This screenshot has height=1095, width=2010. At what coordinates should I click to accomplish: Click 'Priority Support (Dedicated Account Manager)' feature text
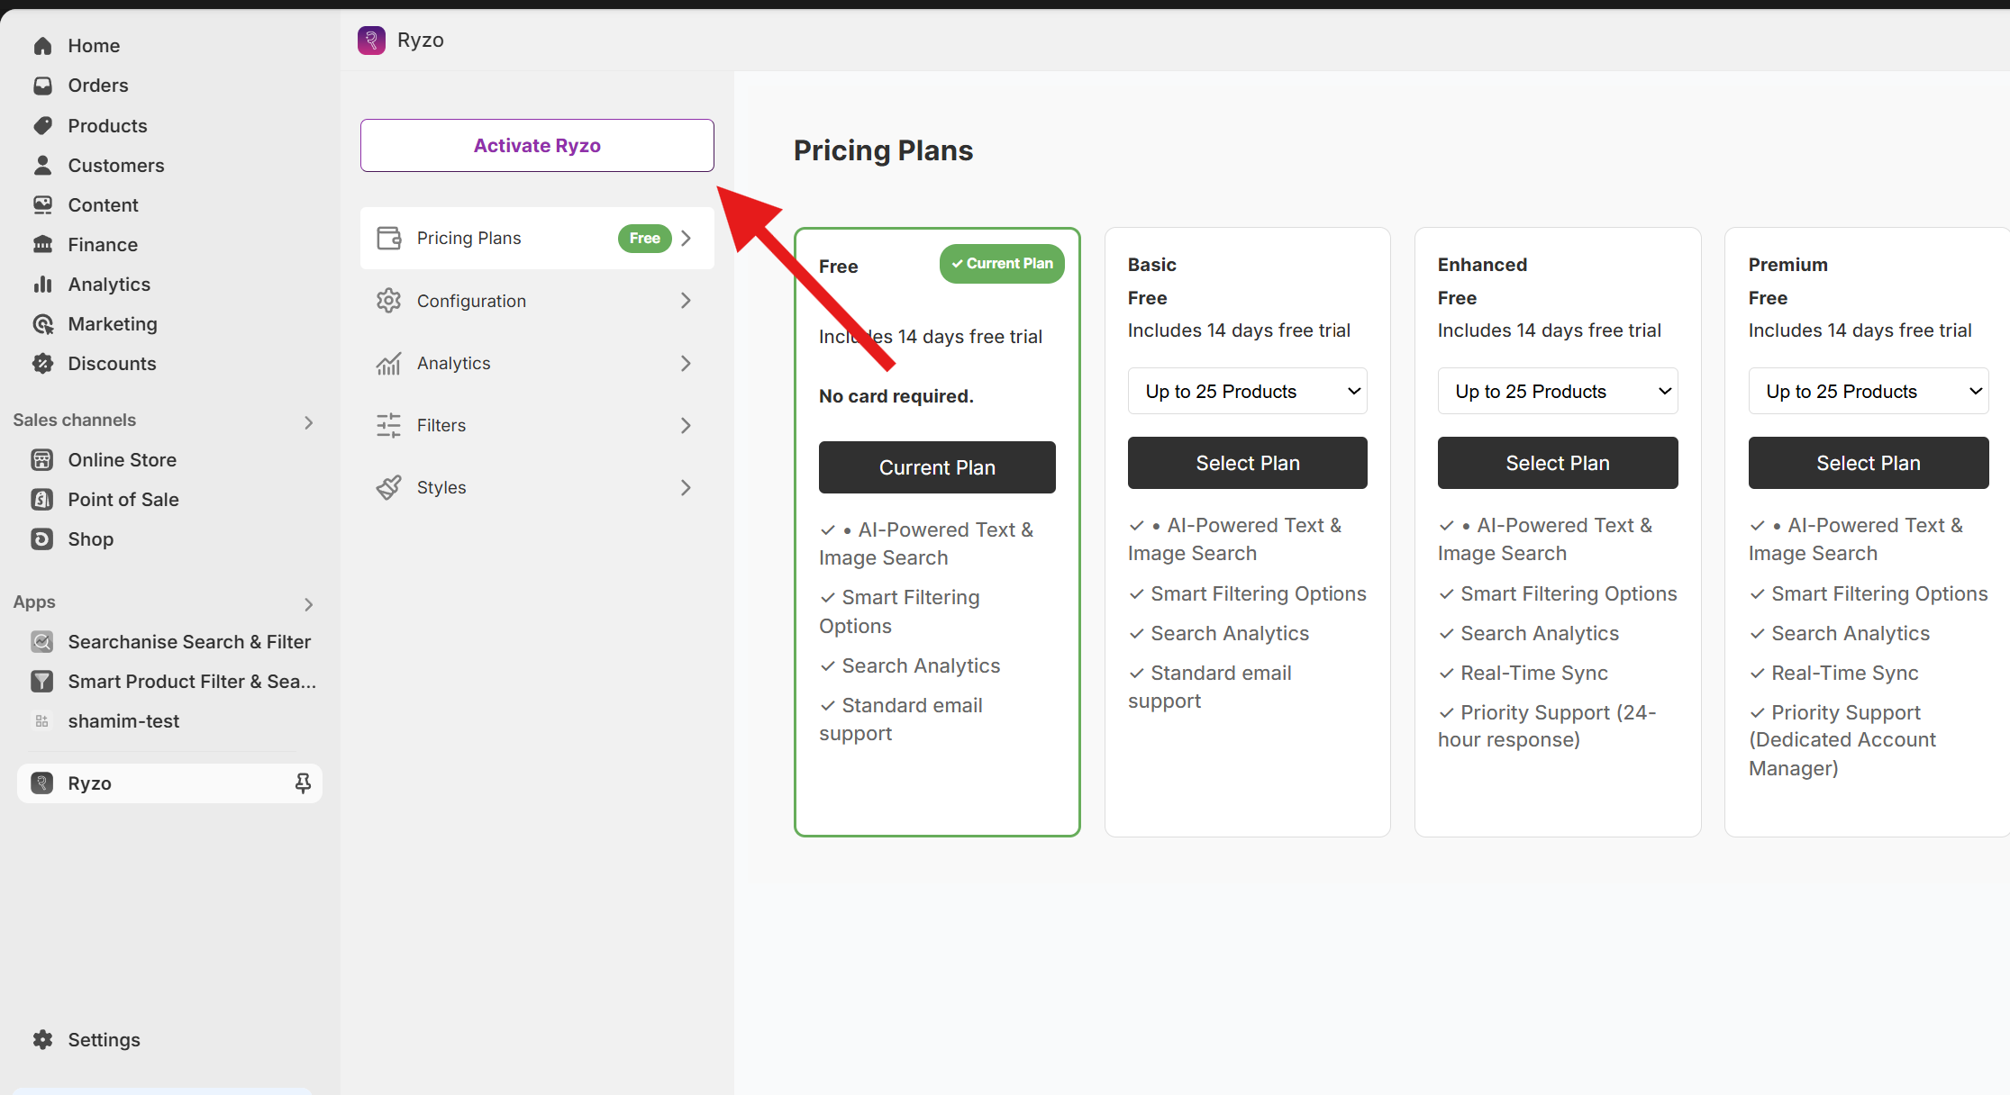(1842, 740)
